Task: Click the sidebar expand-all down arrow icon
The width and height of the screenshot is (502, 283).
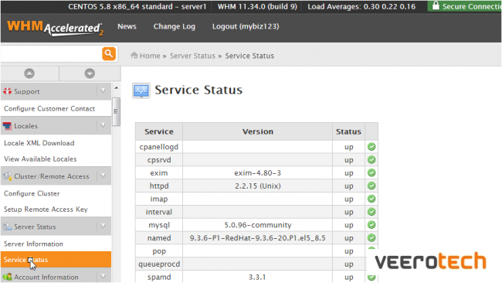Action: point(90,73)
